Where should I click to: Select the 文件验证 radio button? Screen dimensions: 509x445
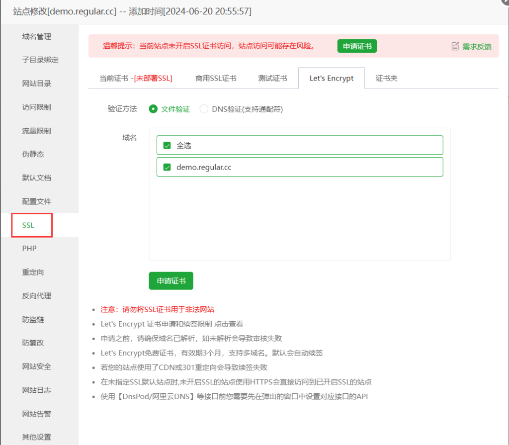tap(153, 109)
